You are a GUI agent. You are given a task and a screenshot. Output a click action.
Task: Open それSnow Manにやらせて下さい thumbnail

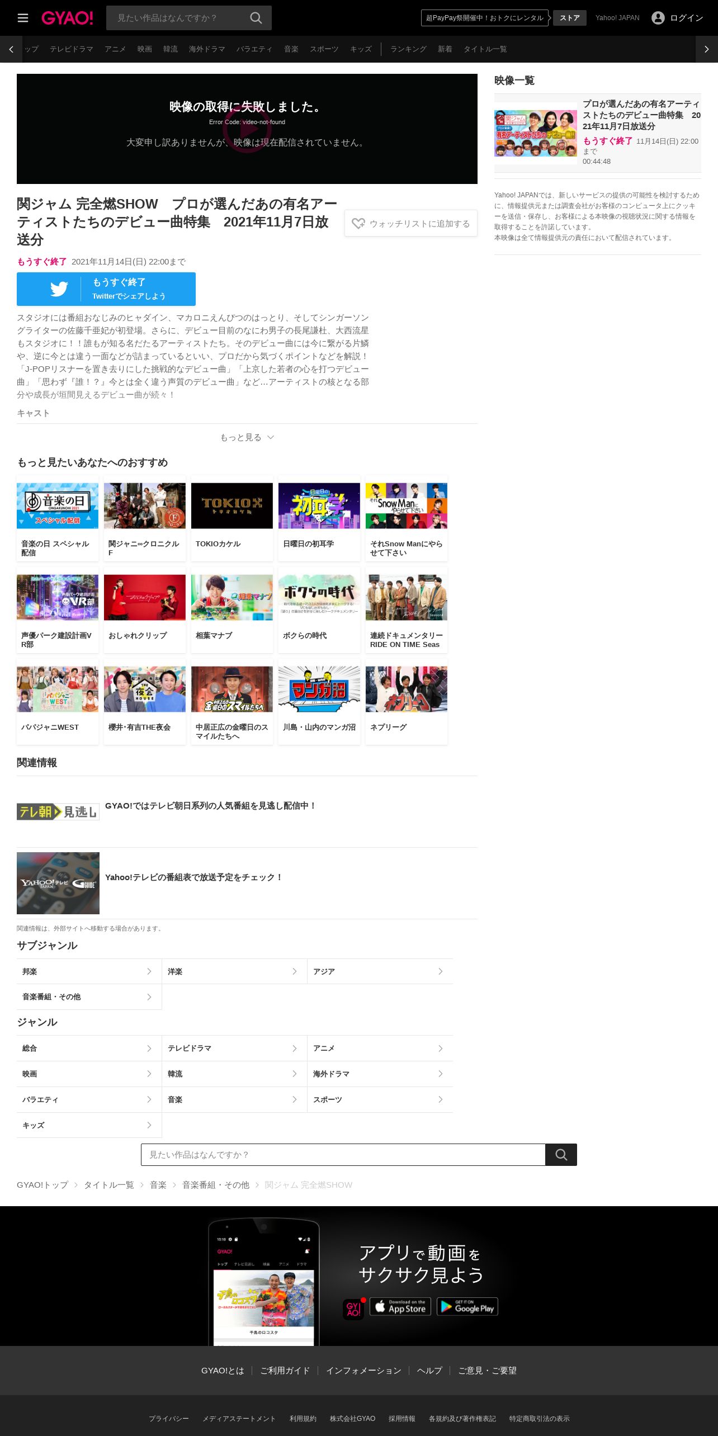tap(407, 506)
